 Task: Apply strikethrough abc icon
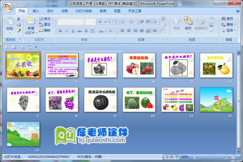tap(80, 31)
